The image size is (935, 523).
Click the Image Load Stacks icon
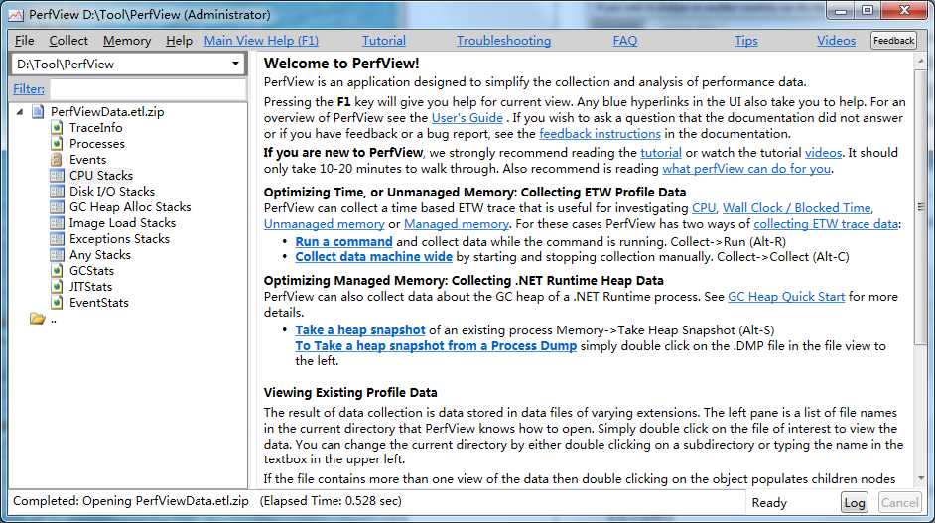[57, 223]
